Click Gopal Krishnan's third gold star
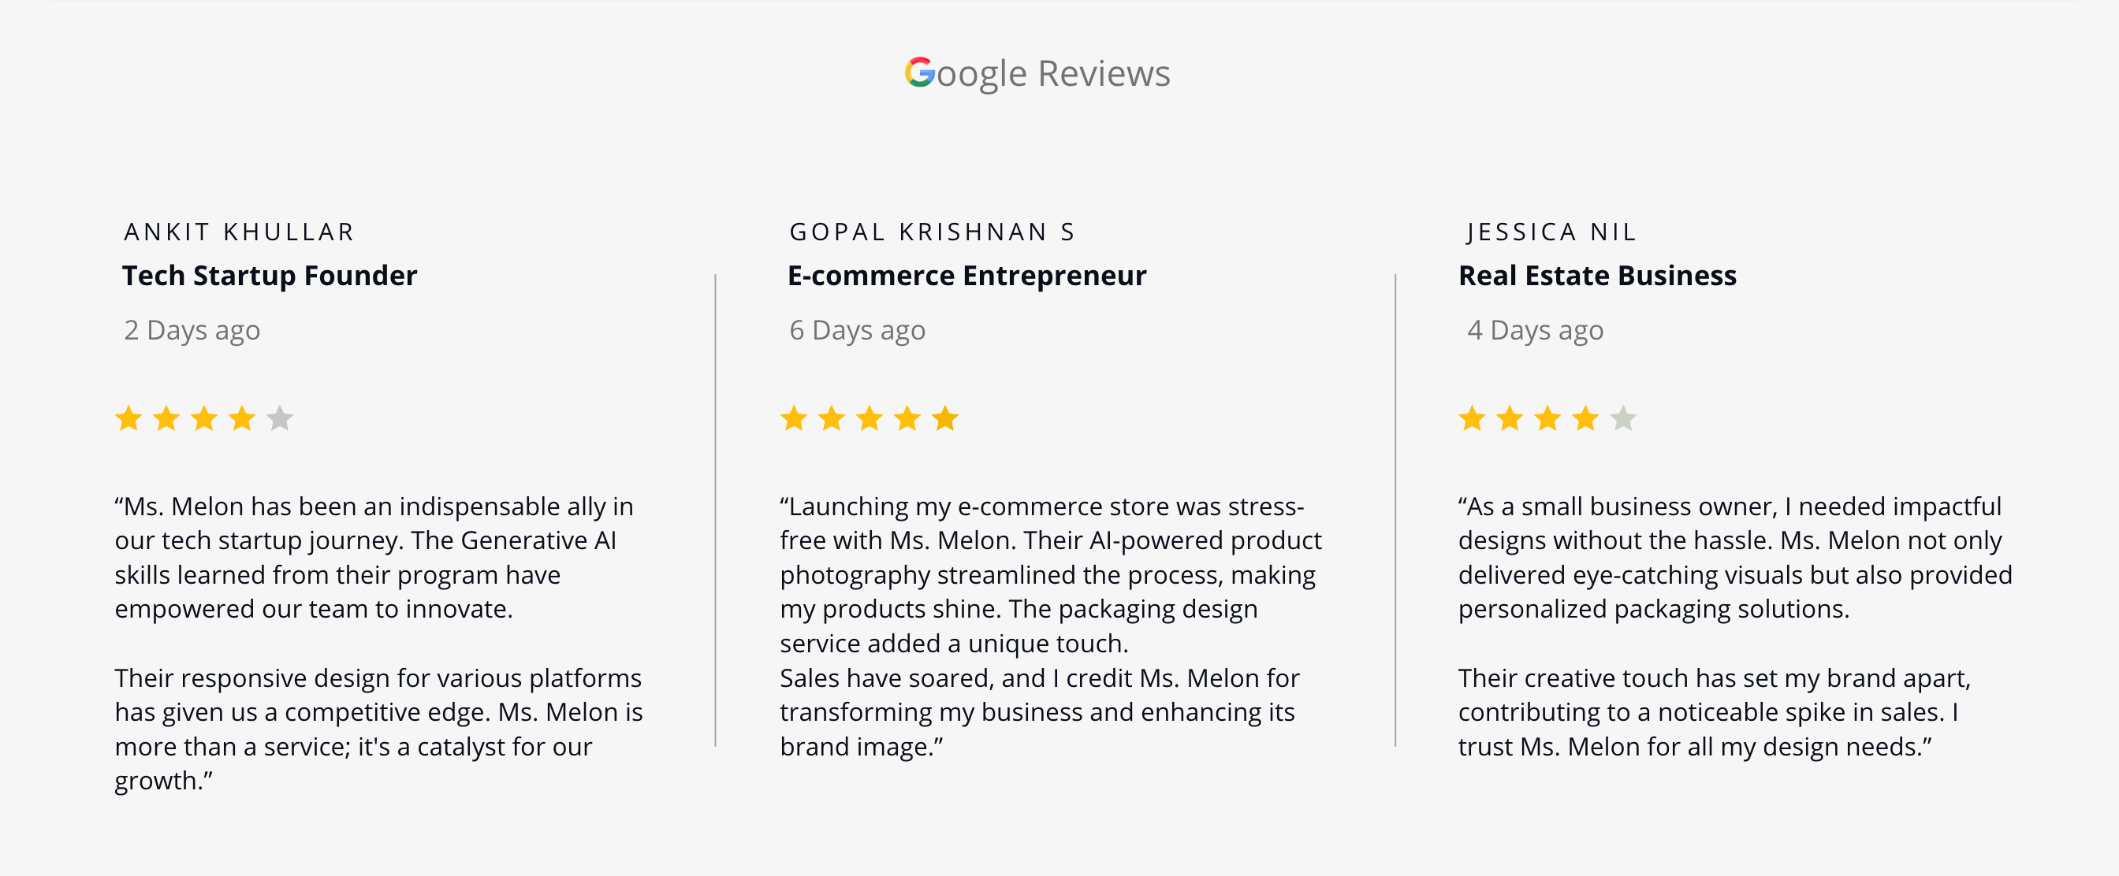Viewport: 2119px width, 876px height. coord(870,418)
